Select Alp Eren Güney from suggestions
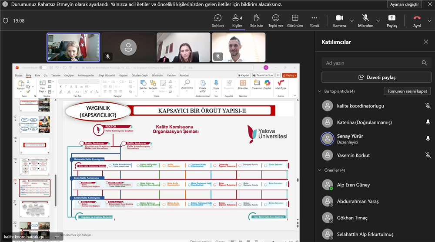 [353, 185]
